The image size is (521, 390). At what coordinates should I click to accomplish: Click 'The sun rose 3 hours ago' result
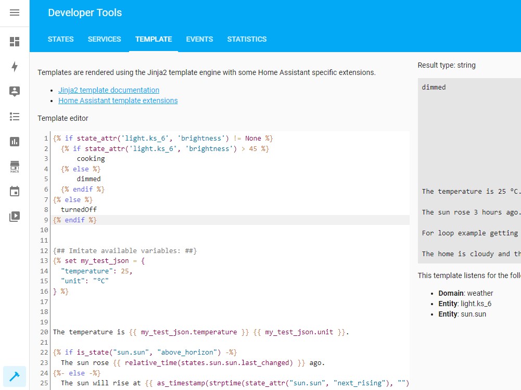(471, 212)
